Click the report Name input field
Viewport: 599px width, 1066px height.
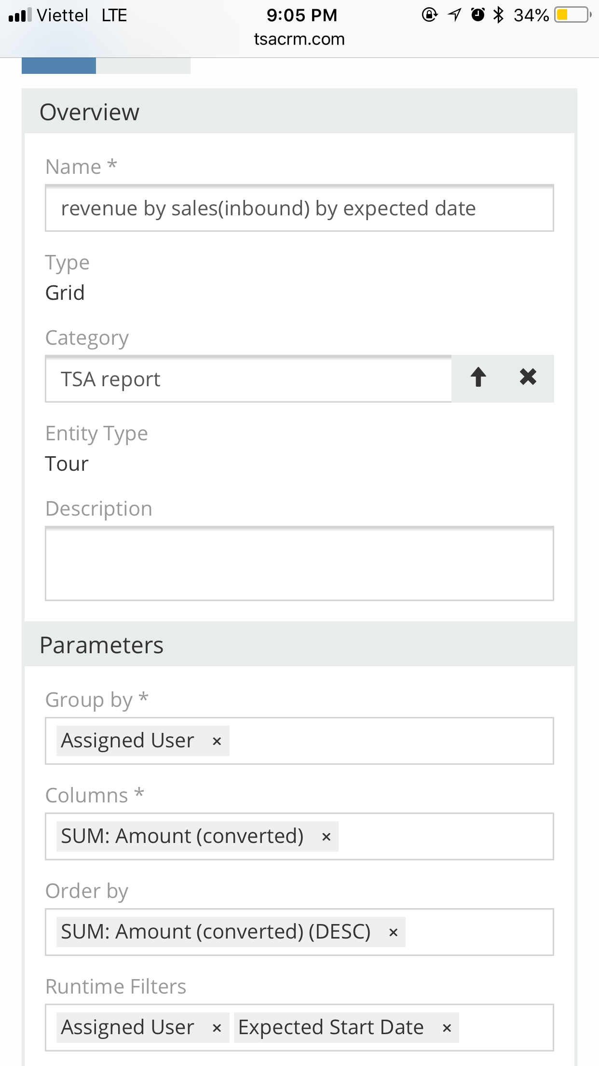[x=299, y=209]
